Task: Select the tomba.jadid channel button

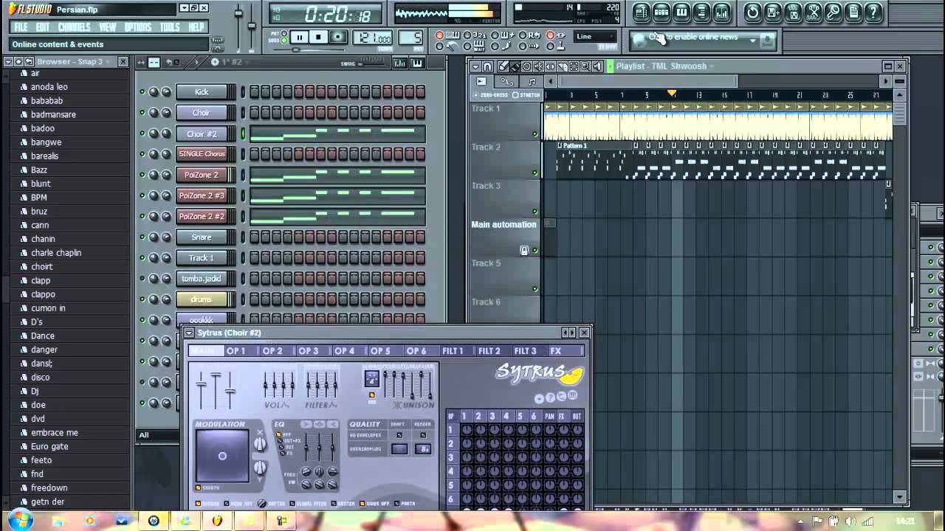Action: [x=202, y=279]
